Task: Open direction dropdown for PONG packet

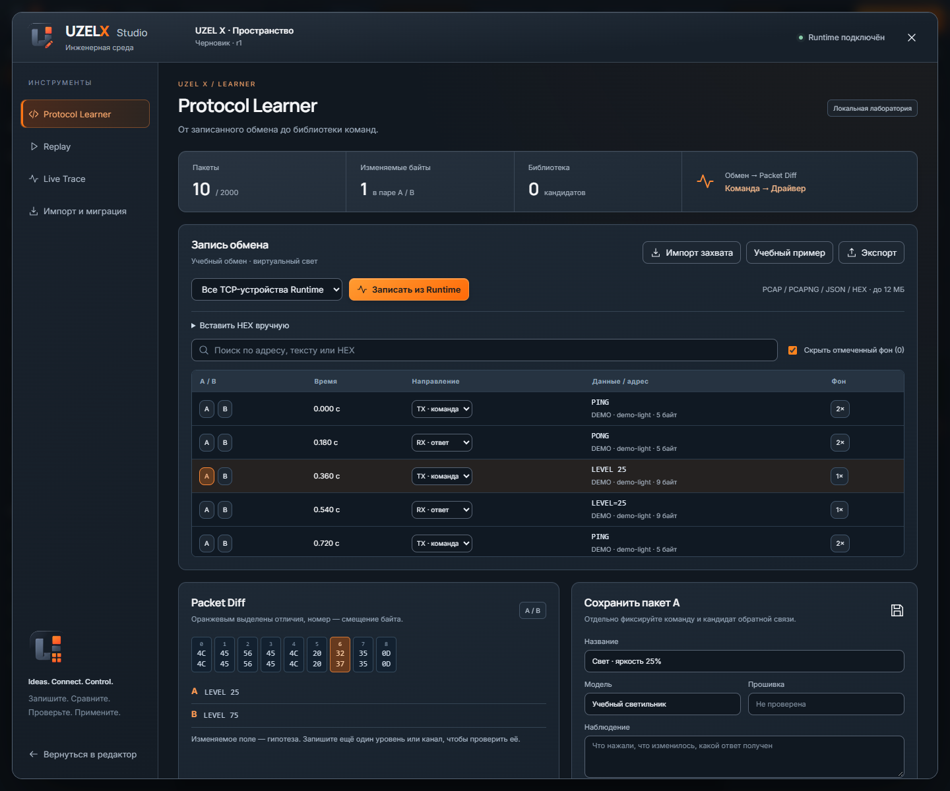Action: (442, 442)
